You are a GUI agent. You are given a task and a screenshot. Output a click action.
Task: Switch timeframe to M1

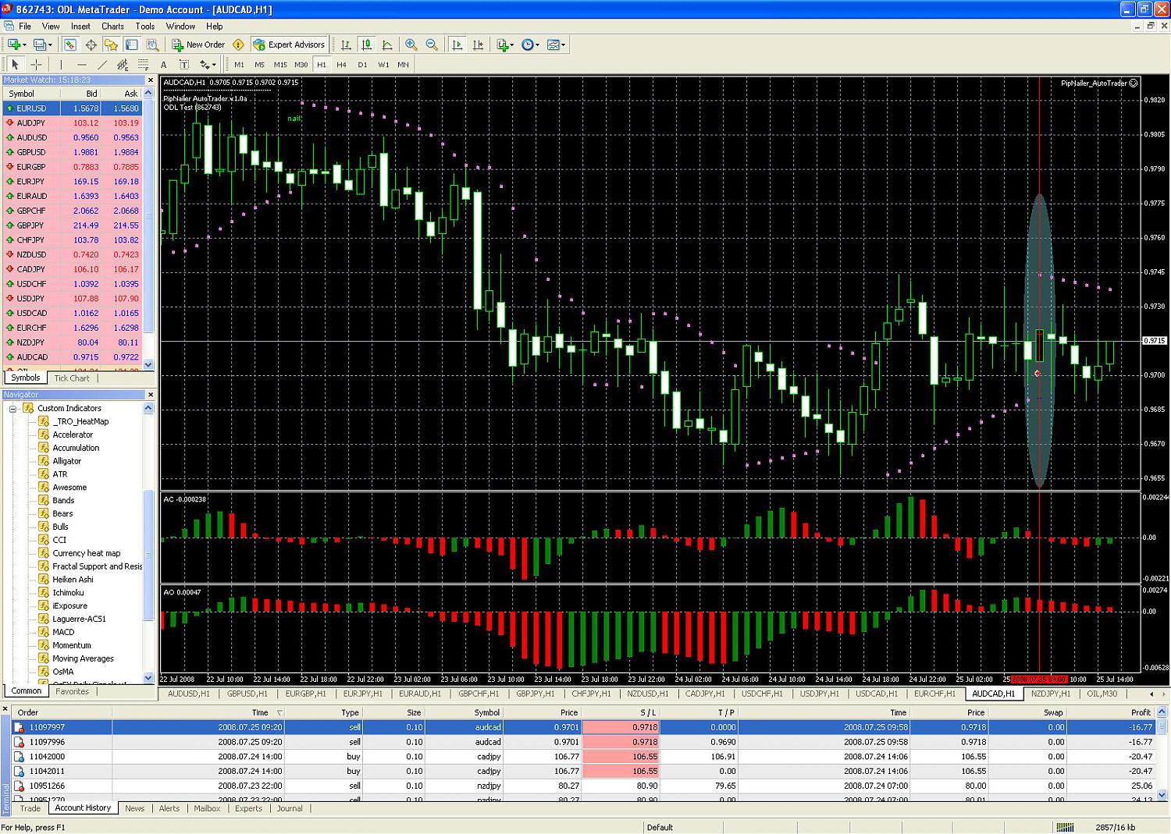(x=239, y=64)
